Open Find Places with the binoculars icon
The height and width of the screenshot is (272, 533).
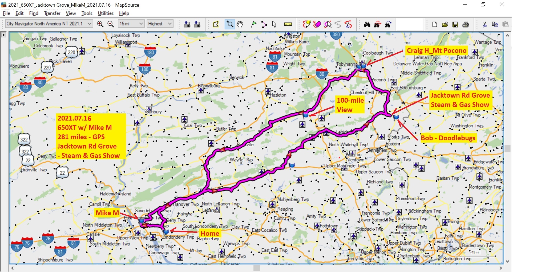(367, 24)
